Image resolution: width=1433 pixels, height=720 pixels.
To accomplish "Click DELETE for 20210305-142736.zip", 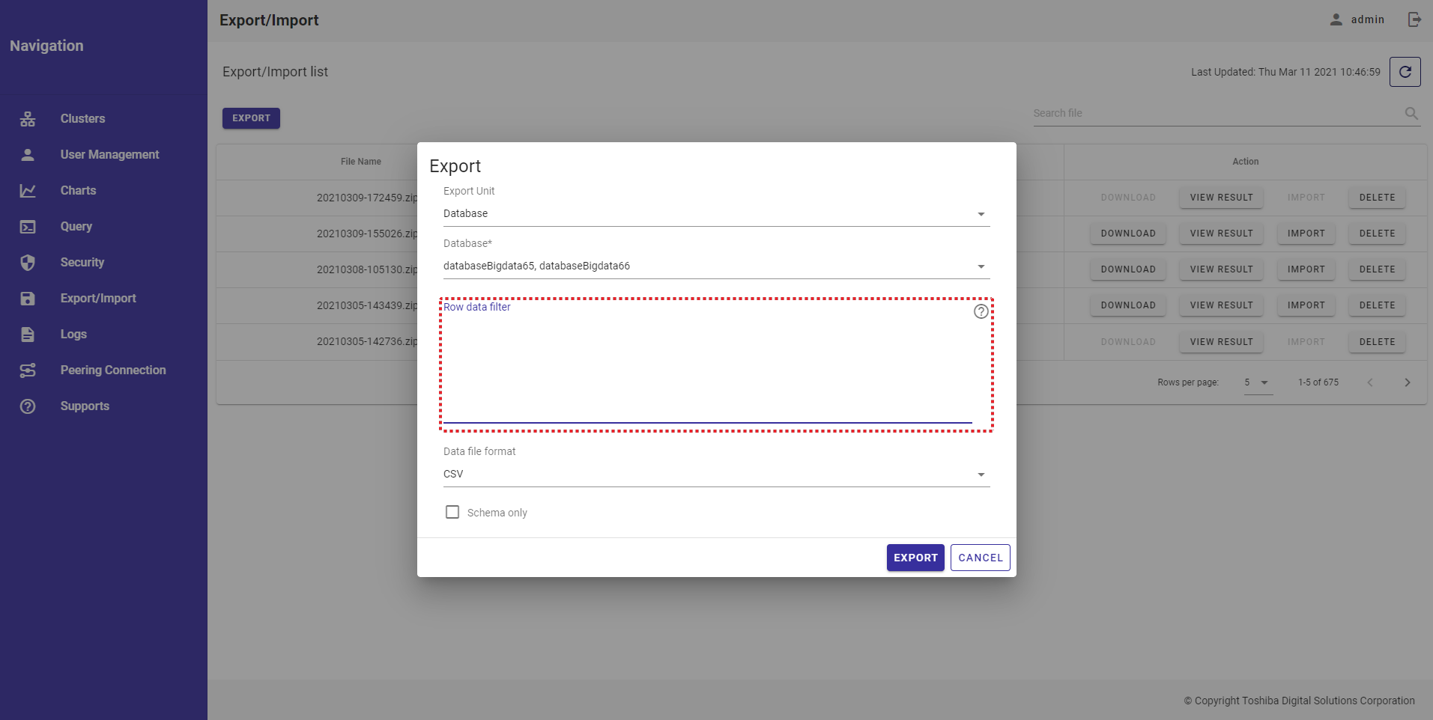I will click(x=1377, y=342).
